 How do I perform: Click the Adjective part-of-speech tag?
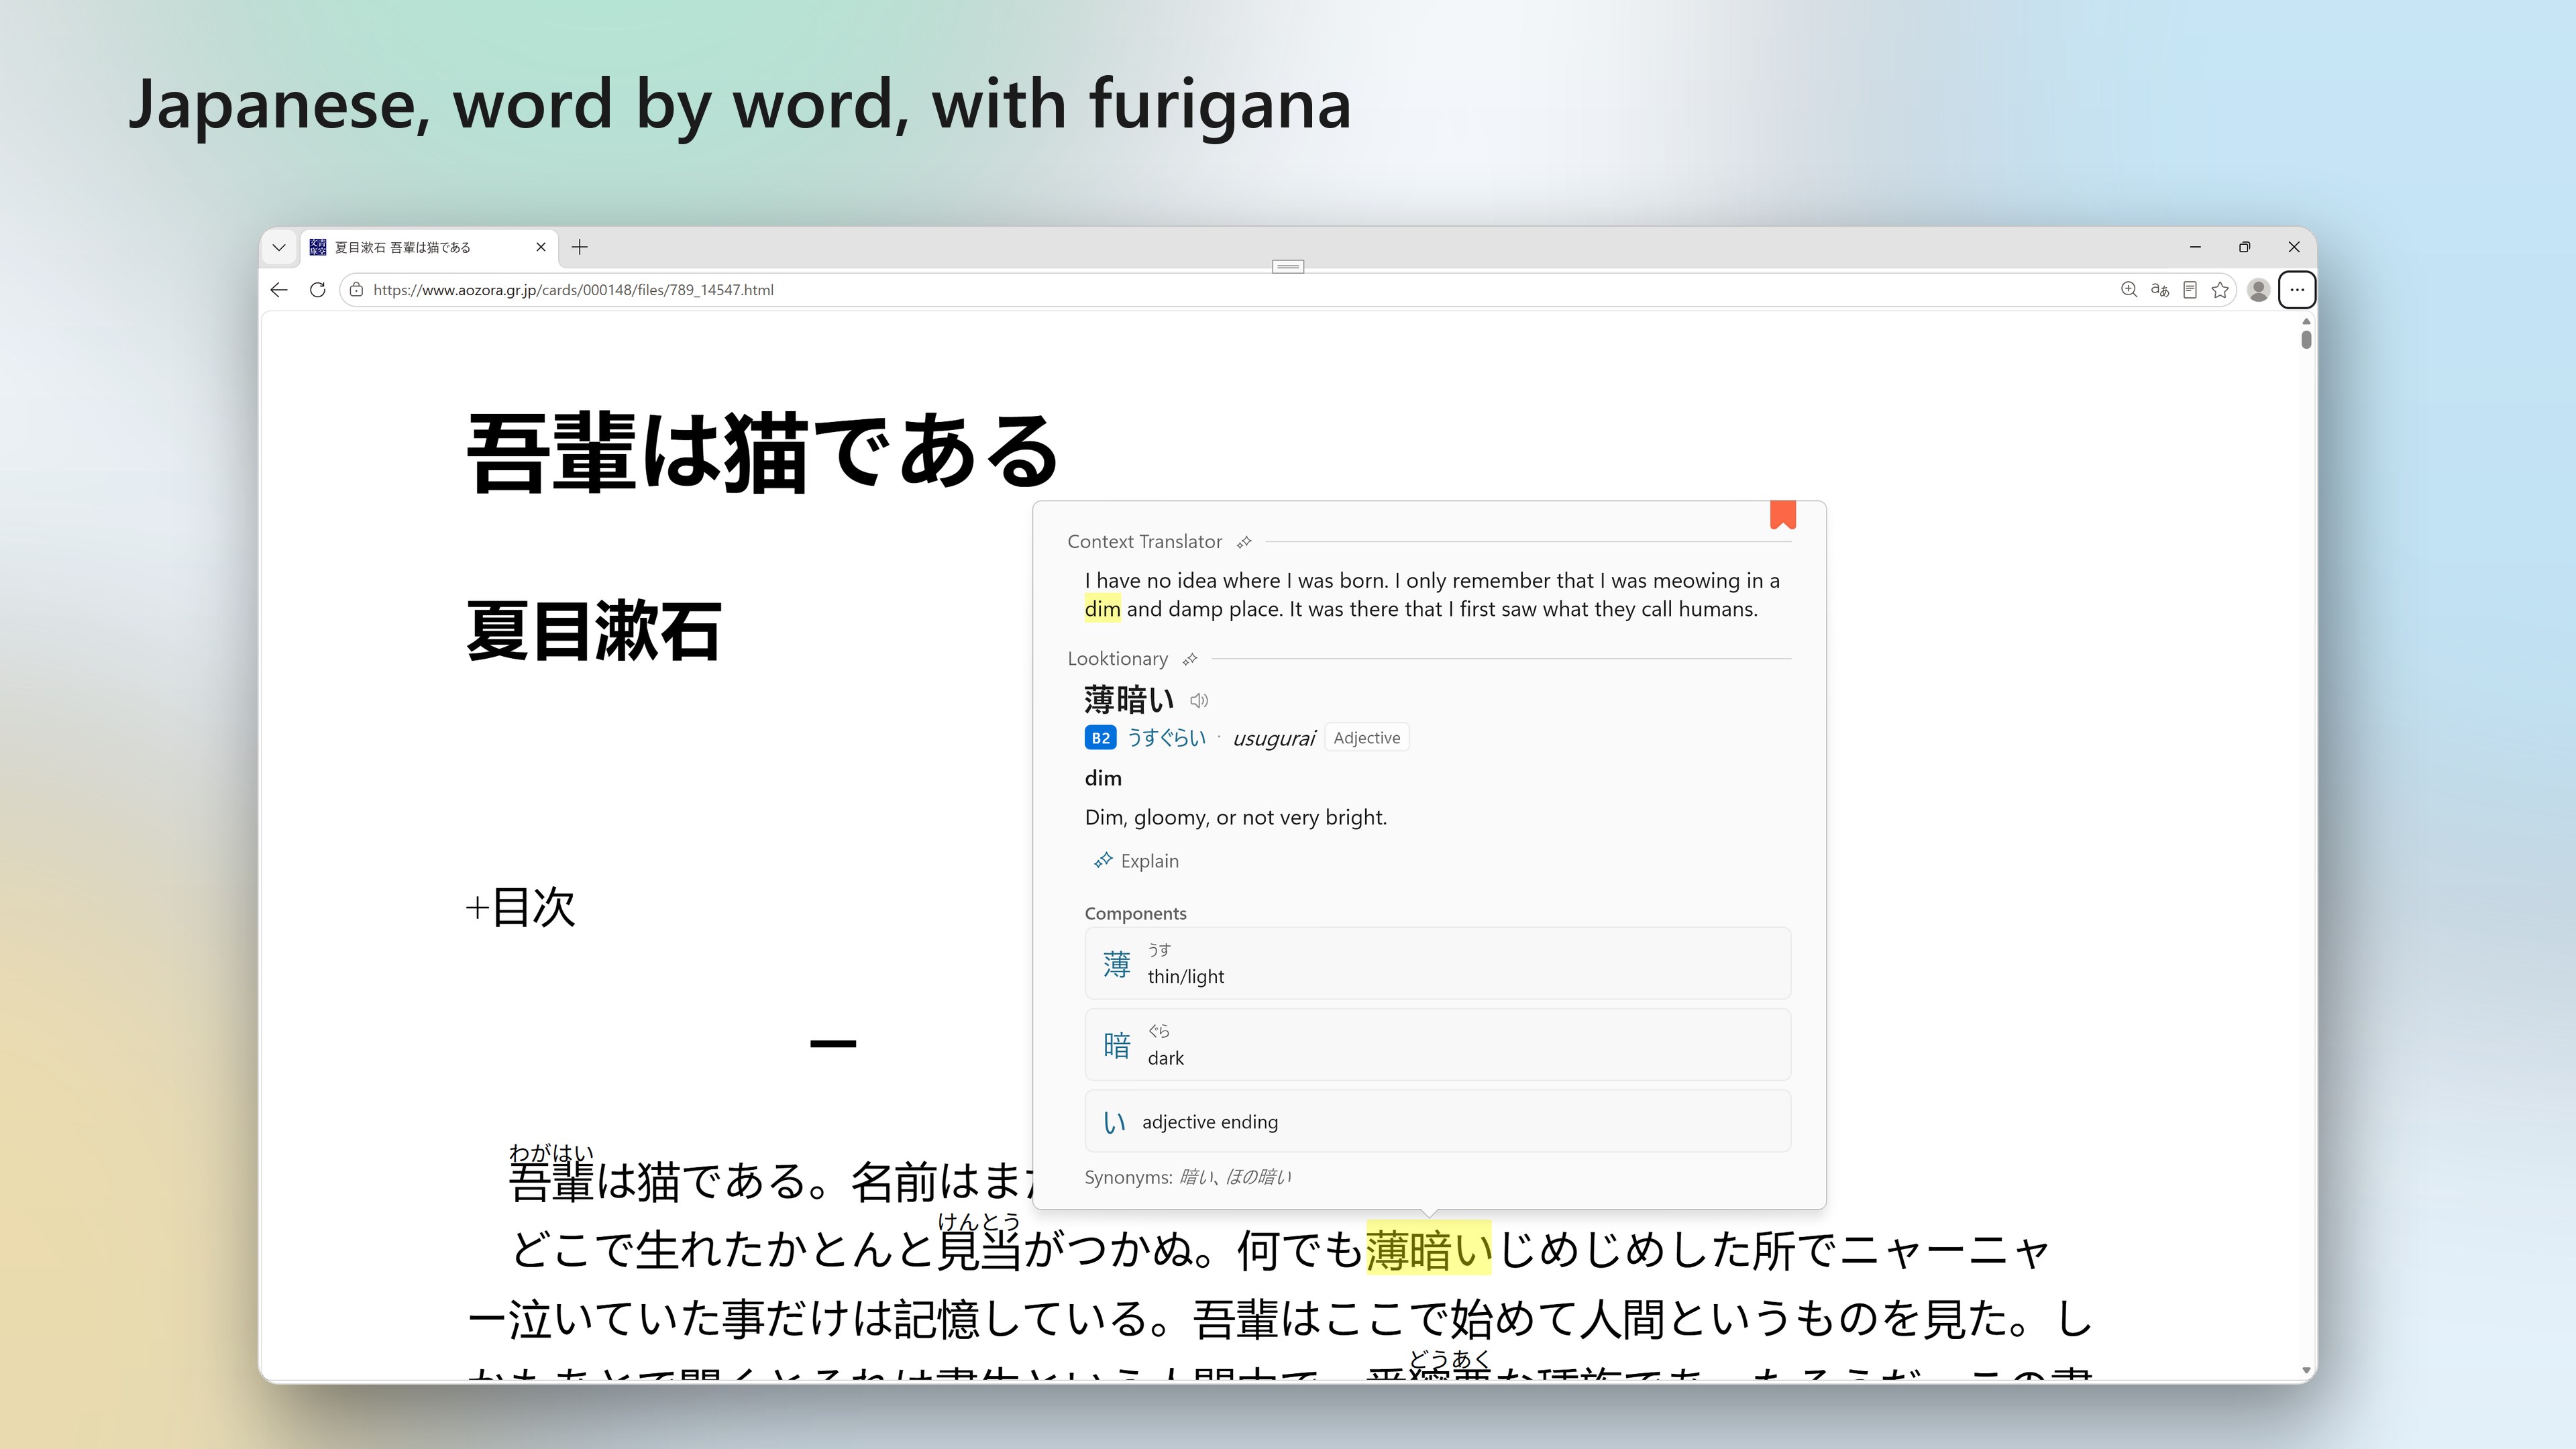point(1366,738)
